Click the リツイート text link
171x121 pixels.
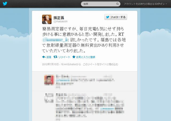tap(64, 57)
